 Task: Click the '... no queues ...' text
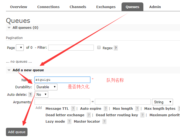pos(19,62)
